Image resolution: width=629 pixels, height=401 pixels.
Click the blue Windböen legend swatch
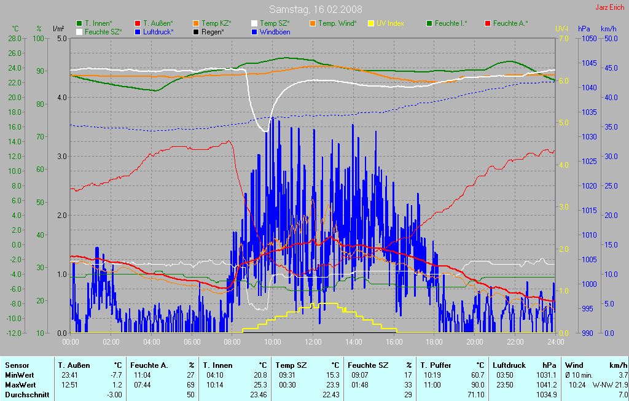pyautogui.click(x=254, y=32)
